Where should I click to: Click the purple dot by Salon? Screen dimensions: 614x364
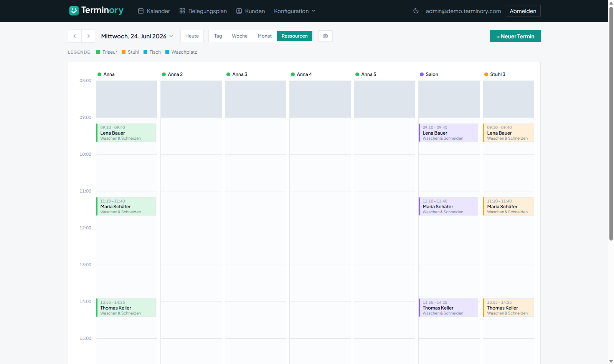422,74
